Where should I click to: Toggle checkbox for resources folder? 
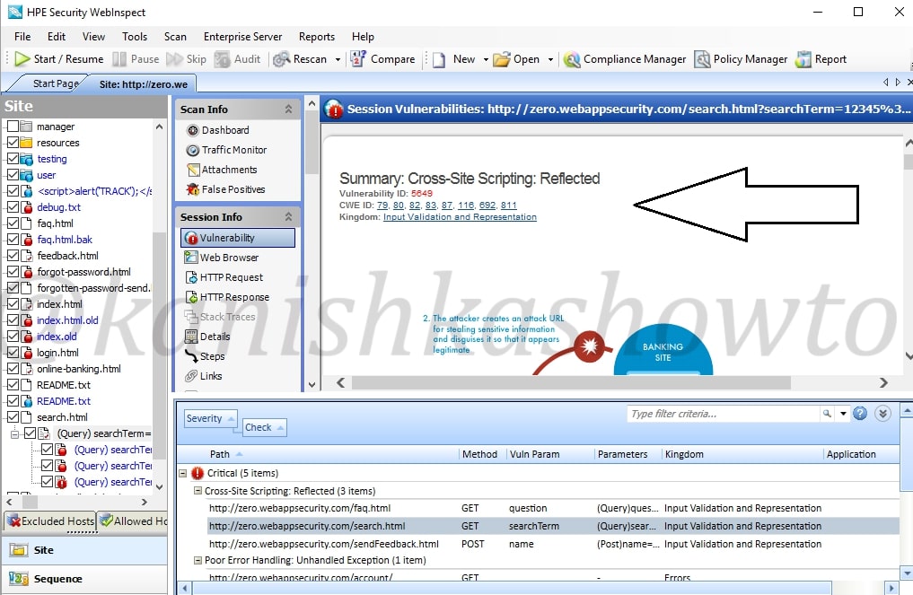pyautogui.click(x=13, y=143)
